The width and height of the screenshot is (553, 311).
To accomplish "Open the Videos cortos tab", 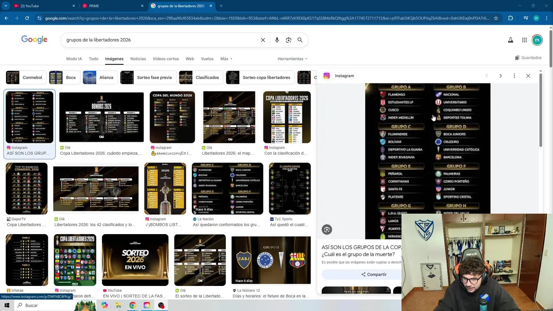I will tap(165, 59).
